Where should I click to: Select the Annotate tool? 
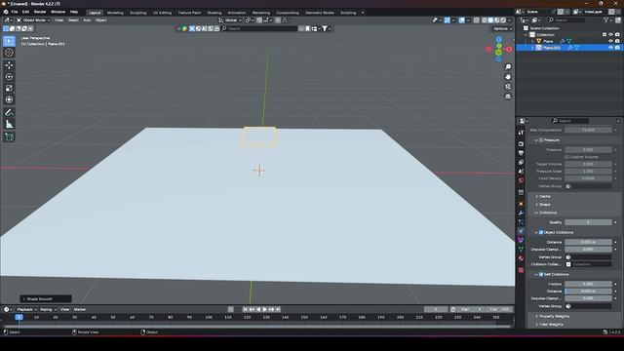tap(9, 113)
